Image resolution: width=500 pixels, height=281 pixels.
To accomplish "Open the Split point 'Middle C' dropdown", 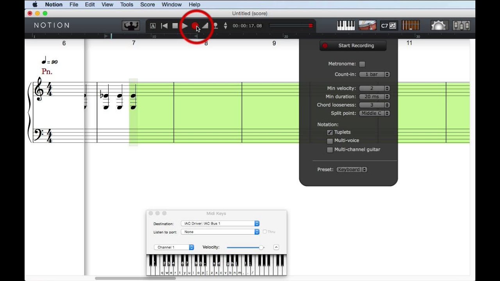I will click(x=374, y=113).
